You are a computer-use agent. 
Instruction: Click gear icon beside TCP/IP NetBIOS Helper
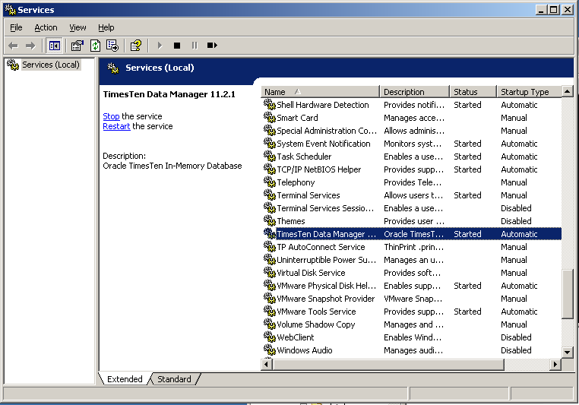click(x=270, y=169)
